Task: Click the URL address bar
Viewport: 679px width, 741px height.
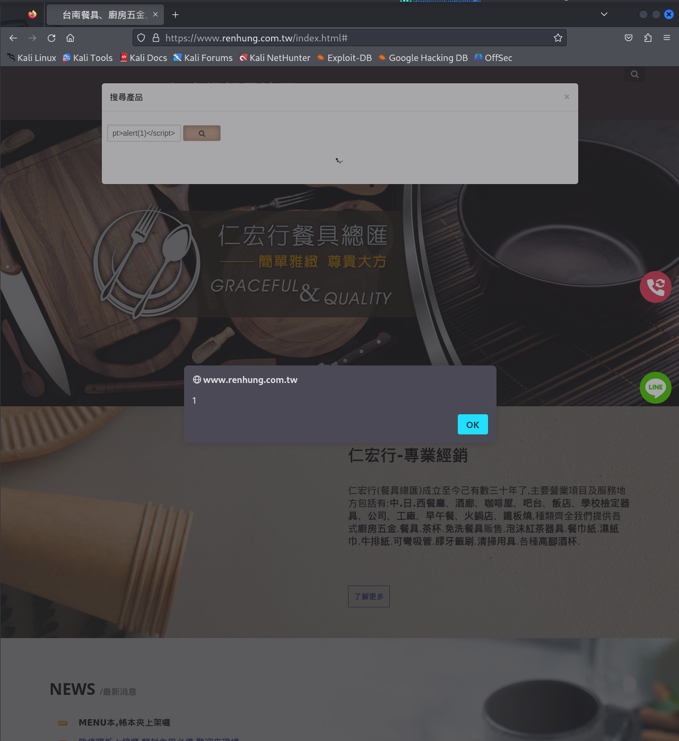Action: pos(350,38)
